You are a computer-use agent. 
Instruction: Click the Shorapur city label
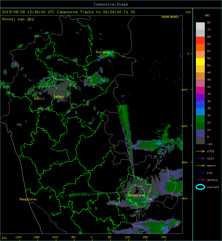pyautogui.click(x=102, y=52)
